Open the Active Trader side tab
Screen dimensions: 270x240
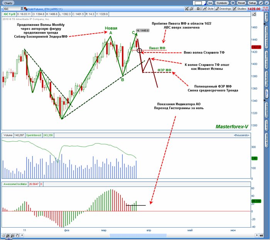pyautogui.click(x=267, y=60)
